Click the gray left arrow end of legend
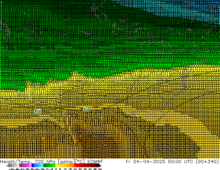Viewport: 220px width, 170px height. 8,165
